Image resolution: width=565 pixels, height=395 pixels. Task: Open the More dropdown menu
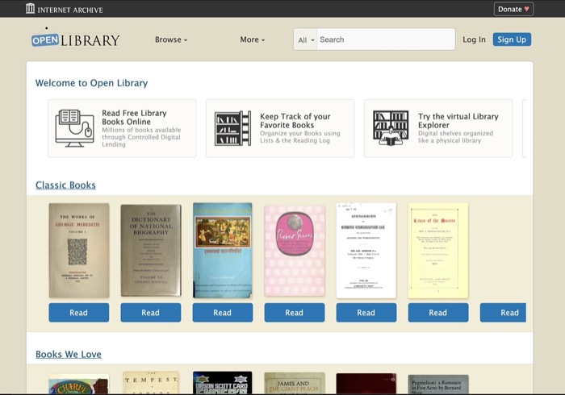252,39
